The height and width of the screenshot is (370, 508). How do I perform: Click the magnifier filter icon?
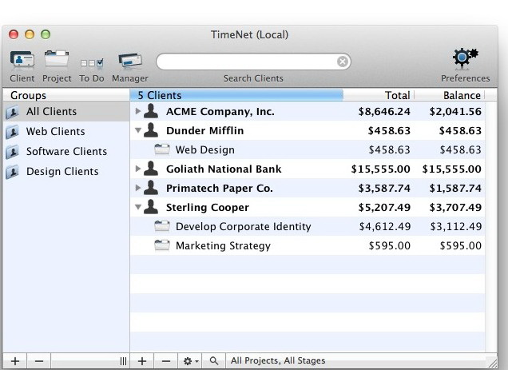tap(214, 361)
